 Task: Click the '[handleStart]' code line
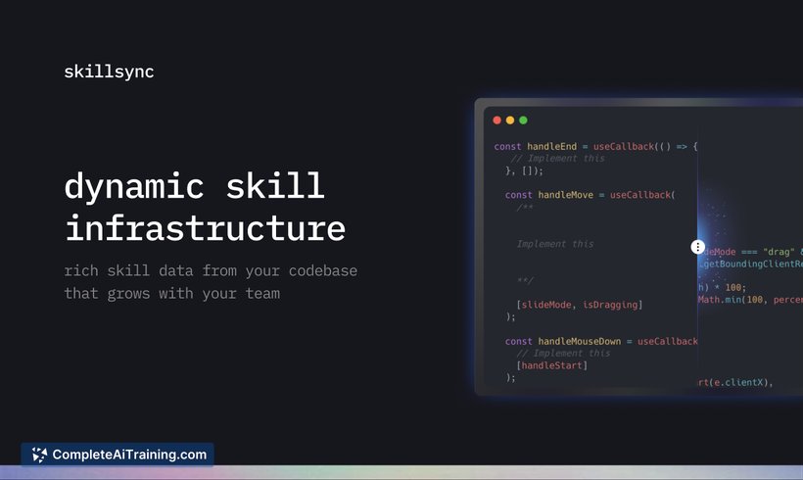[552, 365]
